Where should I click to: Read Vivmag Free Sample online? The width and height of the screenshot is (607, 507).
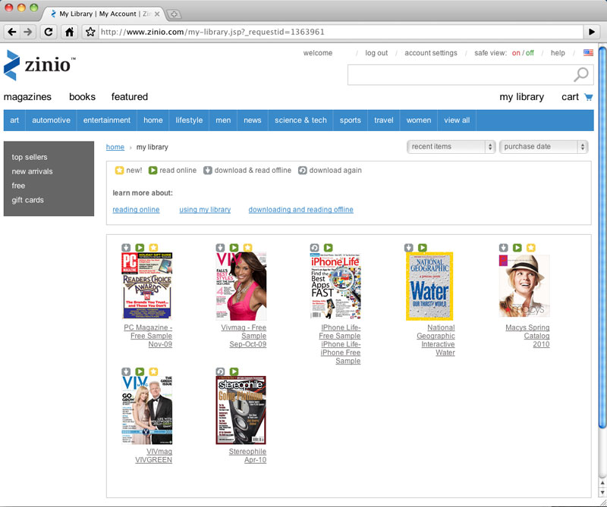coord(234,248)
